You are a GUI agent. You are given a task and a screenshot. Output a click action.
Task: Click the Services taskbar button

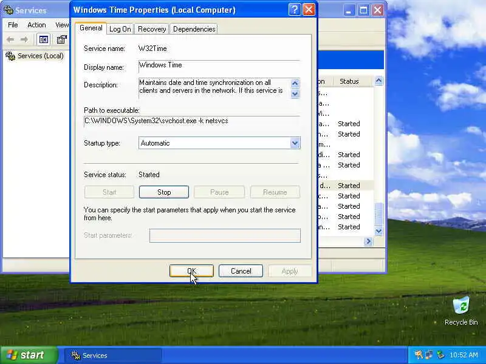click(x=113, y=356)
